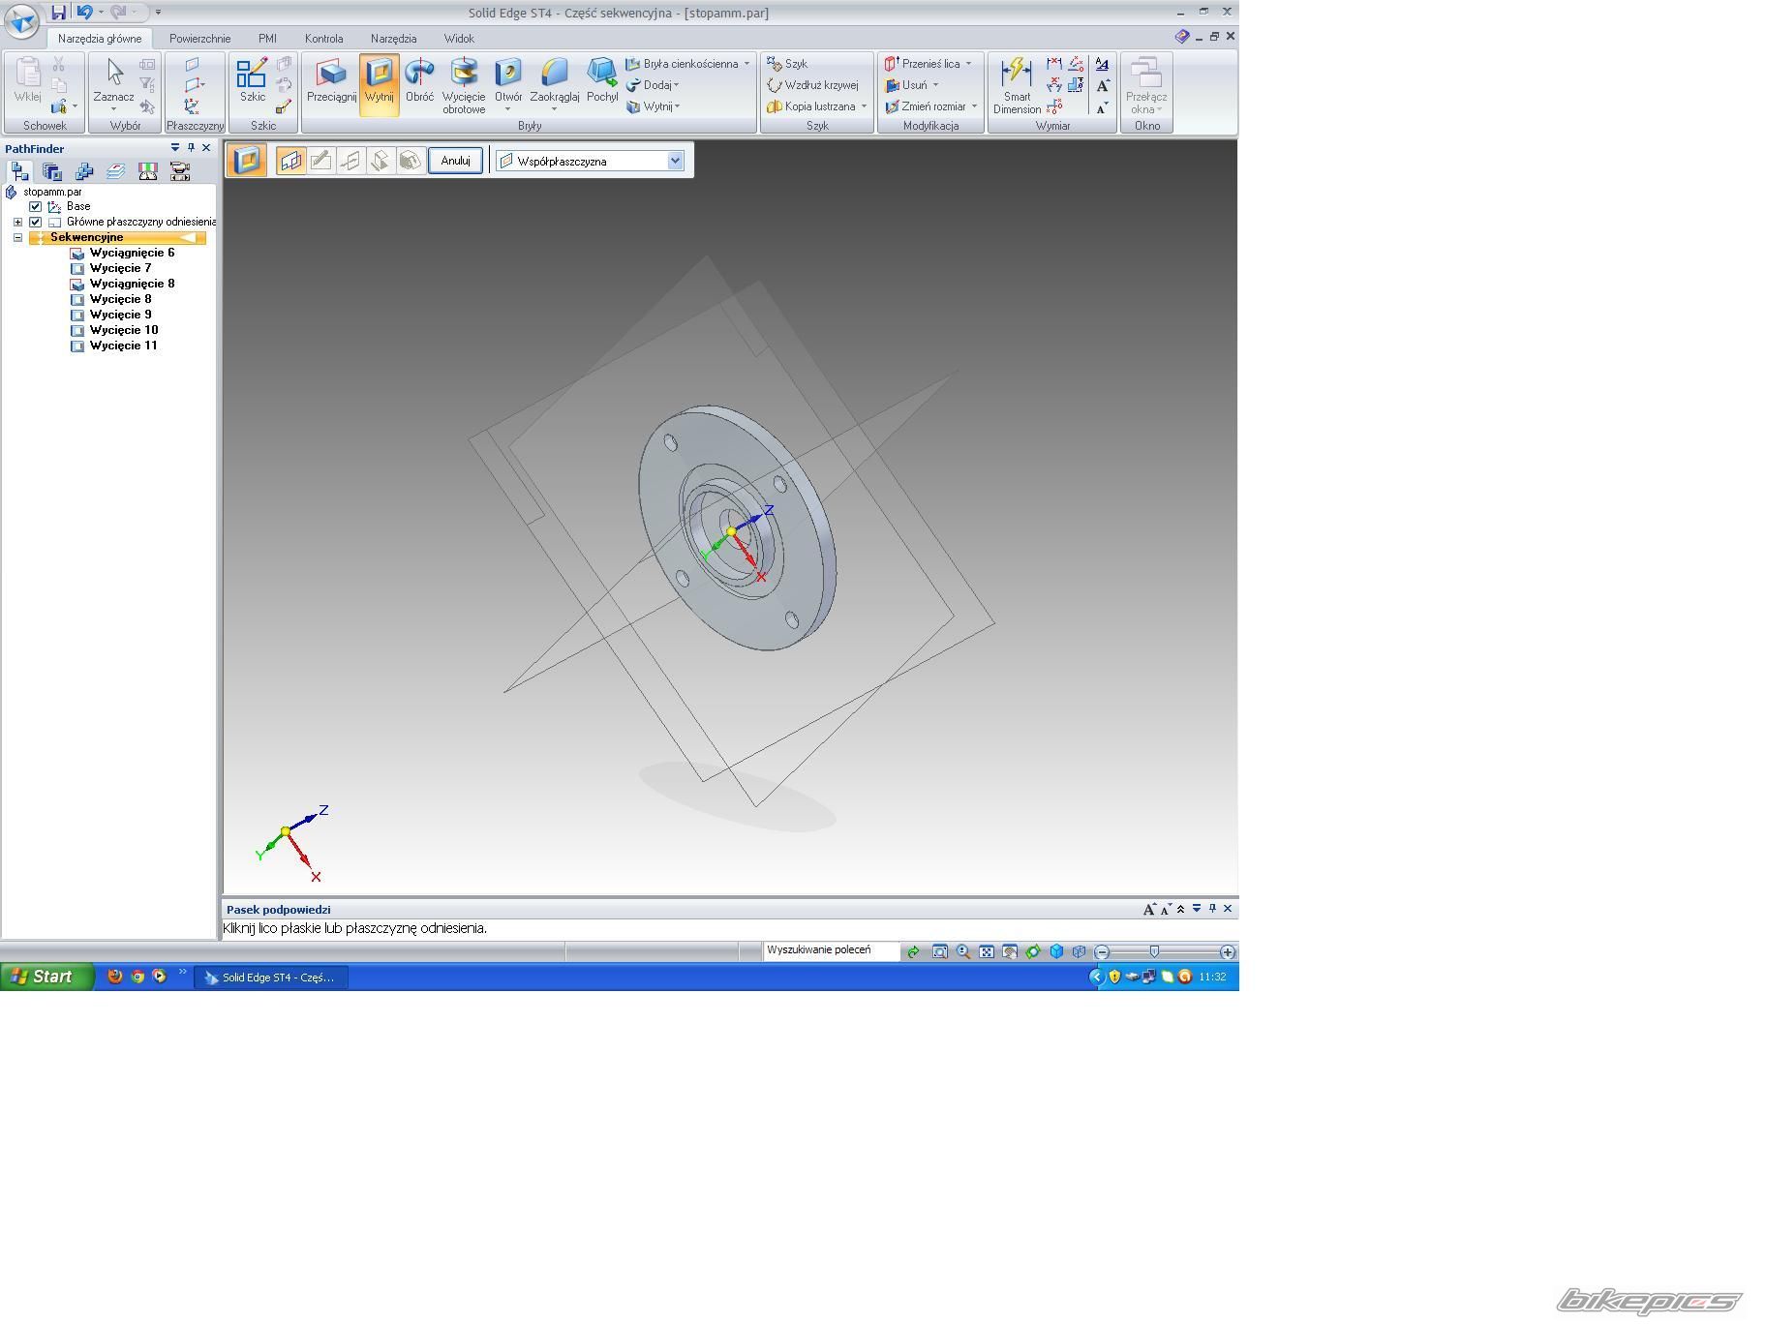Screen dimensions: 1766x1324
Task: Open the Dodaj dropdown
Action: pos(654,85)
